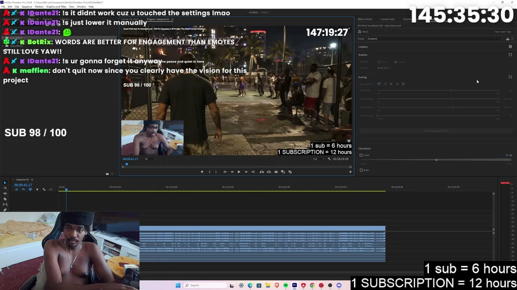Go to Out point in Program monitor
The width and height of the screenshot is (517, 290).
pyautogui.click(x=253, y=172)
